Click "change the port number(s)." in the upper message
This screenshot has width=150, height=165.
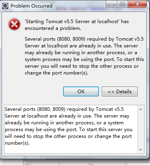pos(56,73)
